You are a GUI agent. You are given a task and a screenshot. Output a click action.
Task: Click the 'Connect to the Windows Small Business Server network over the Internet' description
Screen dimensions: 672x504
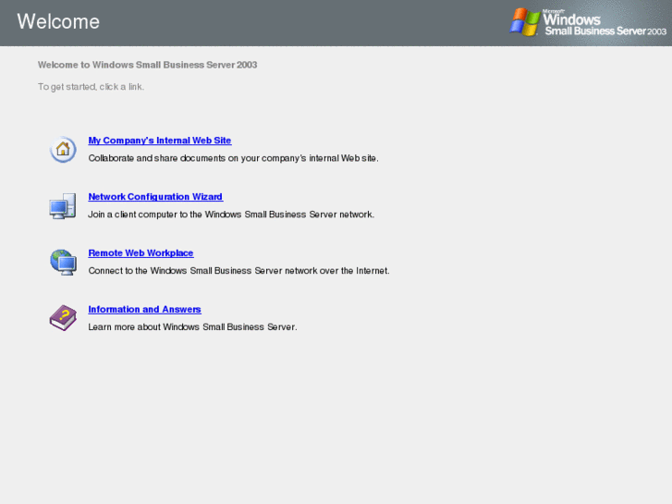238,270
